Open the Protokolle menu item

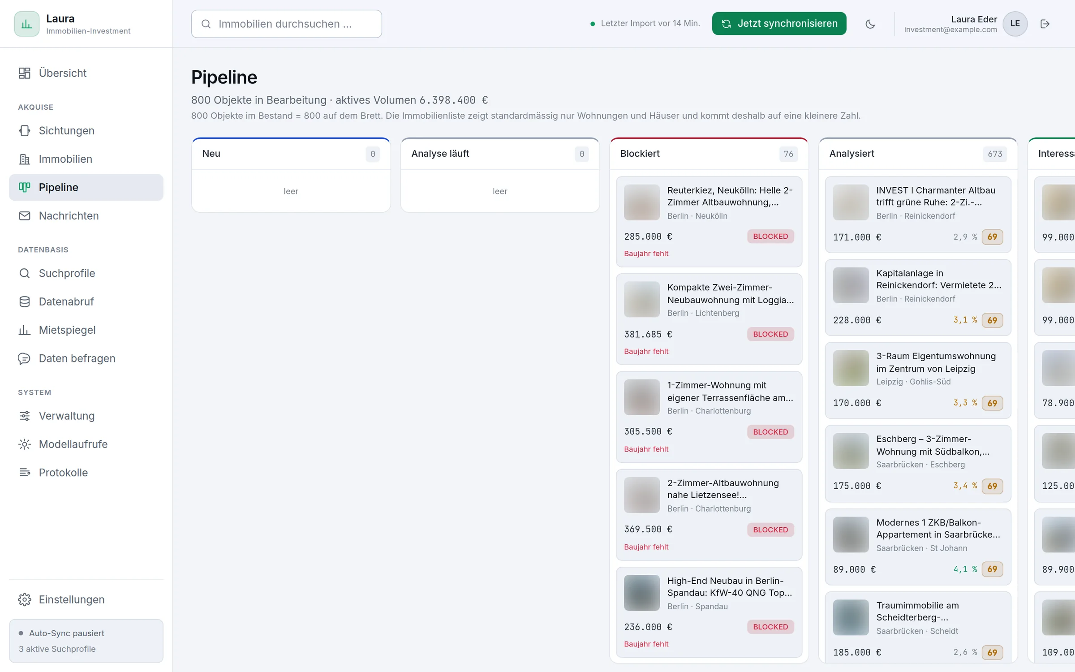[x=86, y=473]
